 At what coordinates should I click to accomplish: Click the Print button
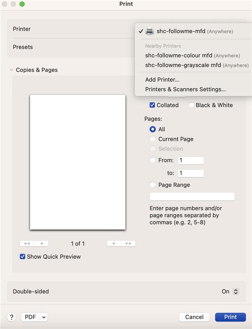click(230, 317)
